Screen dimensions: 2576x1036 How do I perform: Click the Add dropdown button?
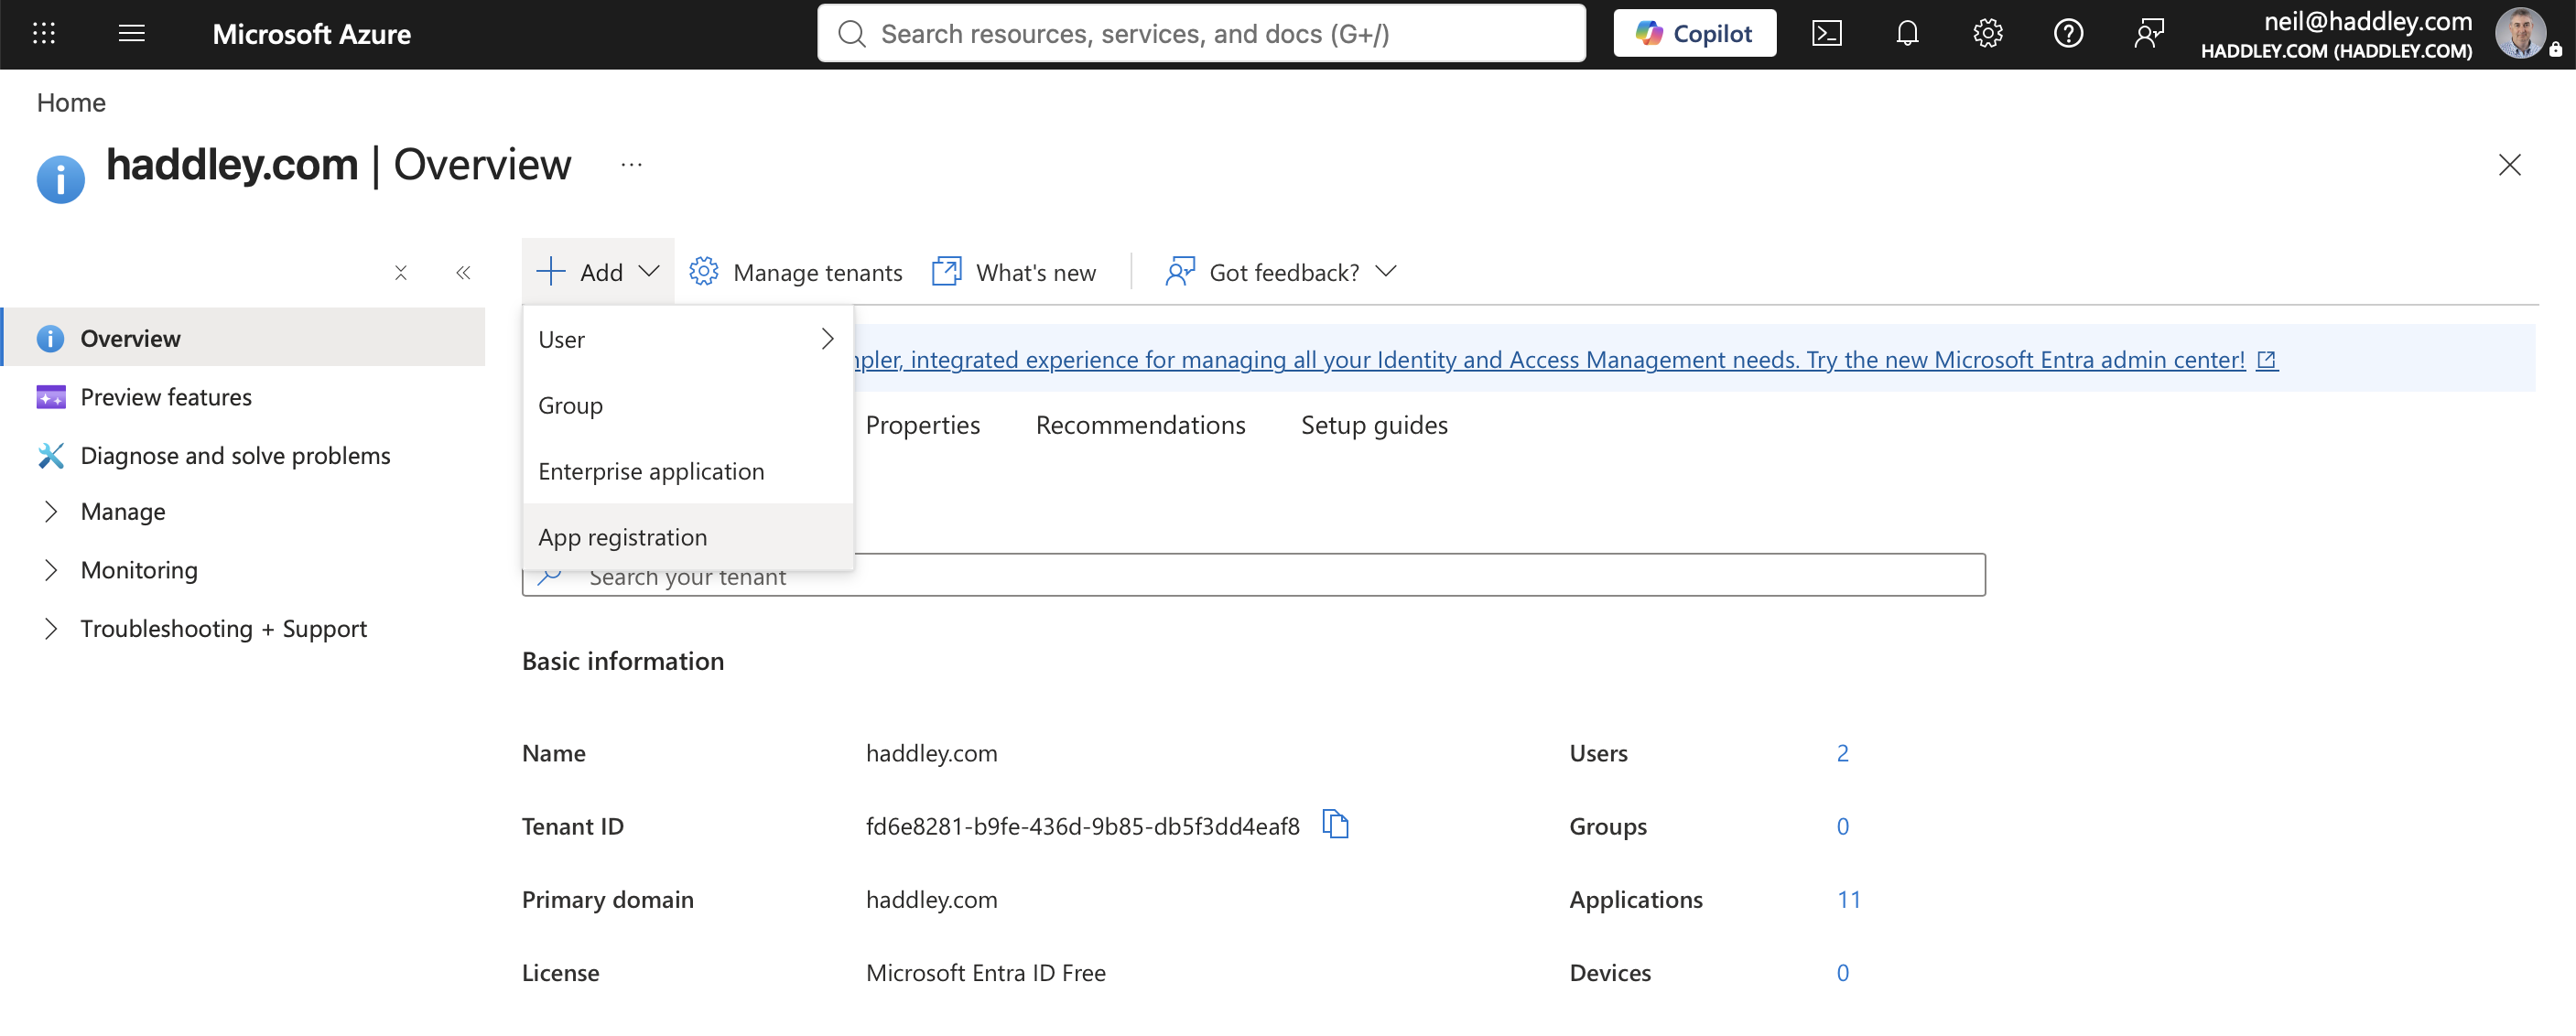coord(598,272)
